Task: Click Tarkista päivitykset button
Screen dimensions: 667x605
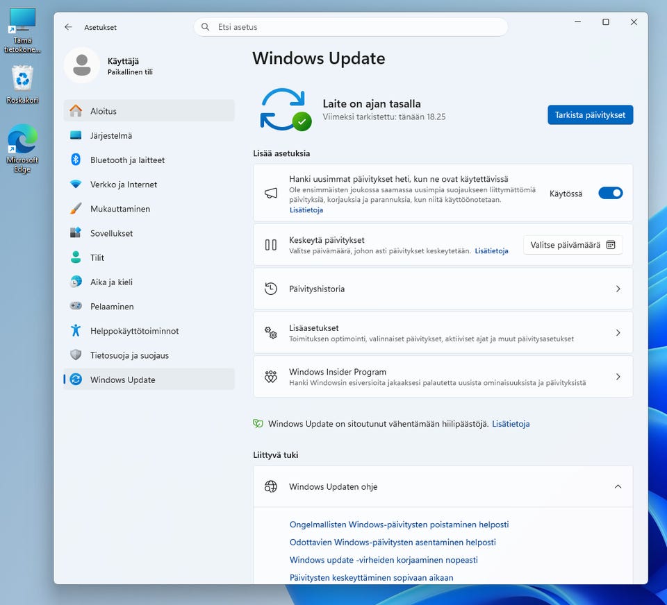Action: tap(590, 114)
